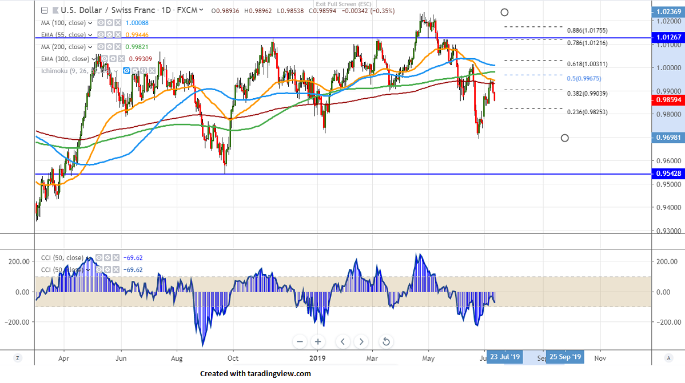Expand EMA (55, close) dropdown arrow
Image resolution: width=685 pixels, height=383 pixels.
coord(90,35)
